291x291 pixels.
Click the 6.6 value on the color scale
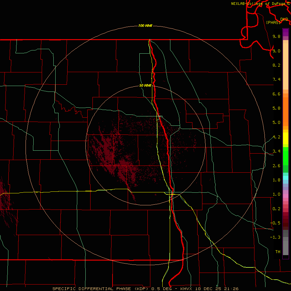coord(276,94)
